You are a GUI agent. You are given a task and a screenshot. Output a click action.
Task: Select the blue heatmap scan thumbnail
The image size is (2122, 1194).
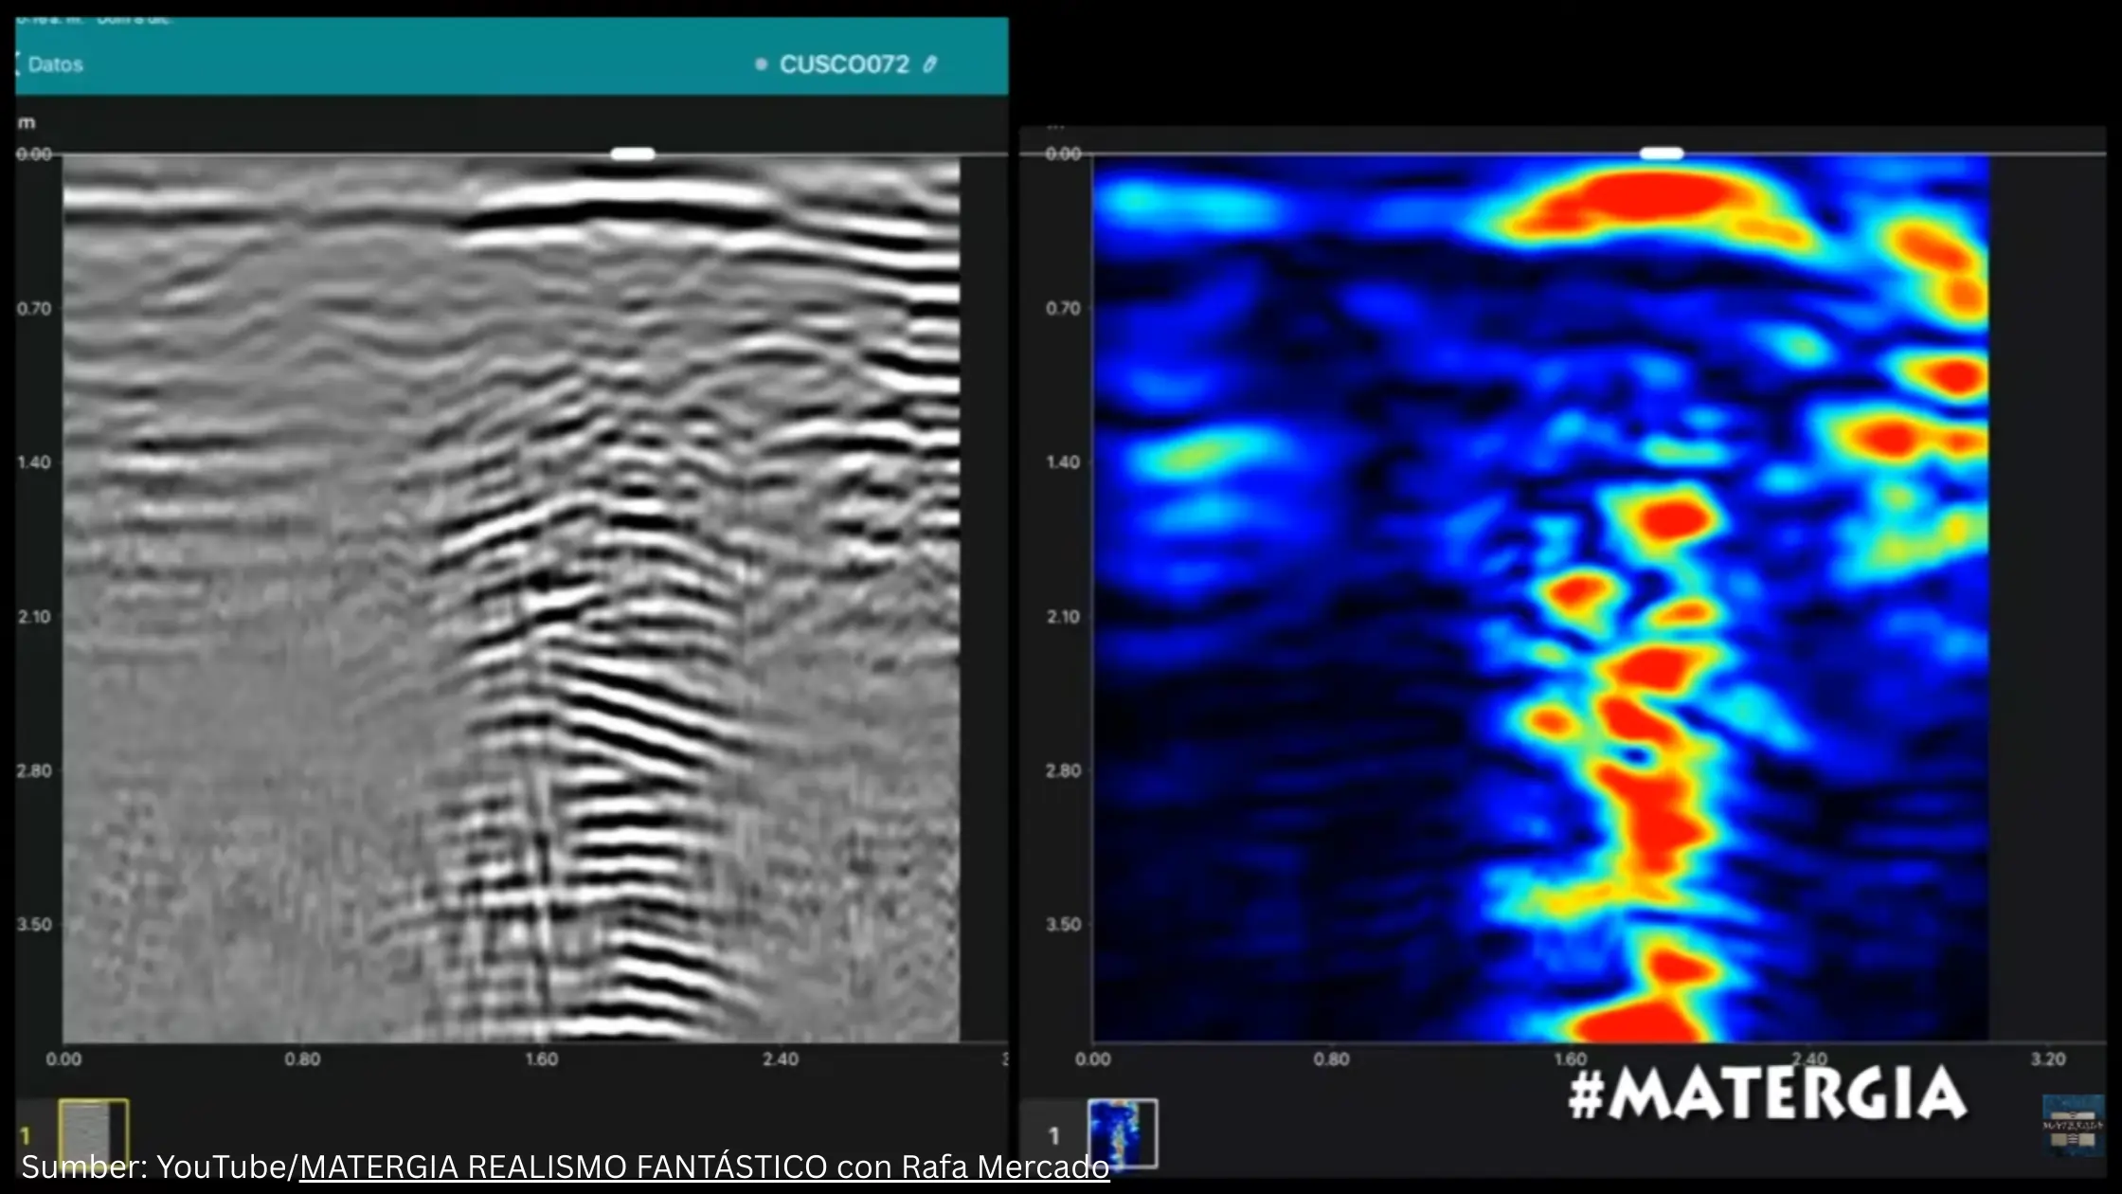coord(1122,1132)
